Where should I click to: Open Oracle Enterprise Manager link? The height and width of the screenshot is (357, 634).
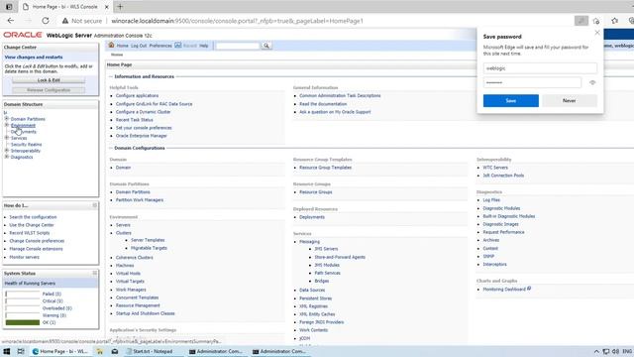tap(141, 136)
